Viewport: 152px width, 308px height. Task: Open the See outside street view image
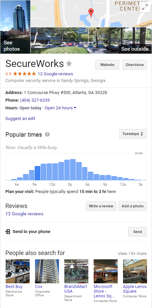(91, 40)
